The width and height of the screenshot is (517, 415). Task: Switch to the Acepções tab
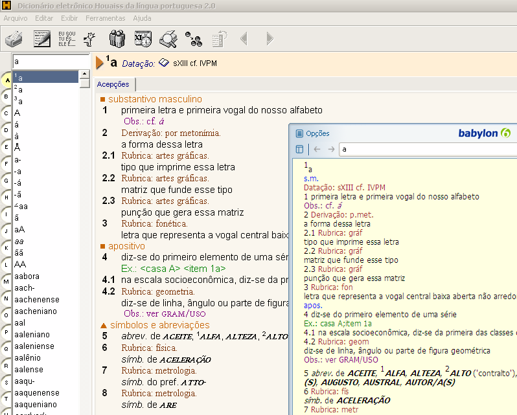[x=113, y=84]
